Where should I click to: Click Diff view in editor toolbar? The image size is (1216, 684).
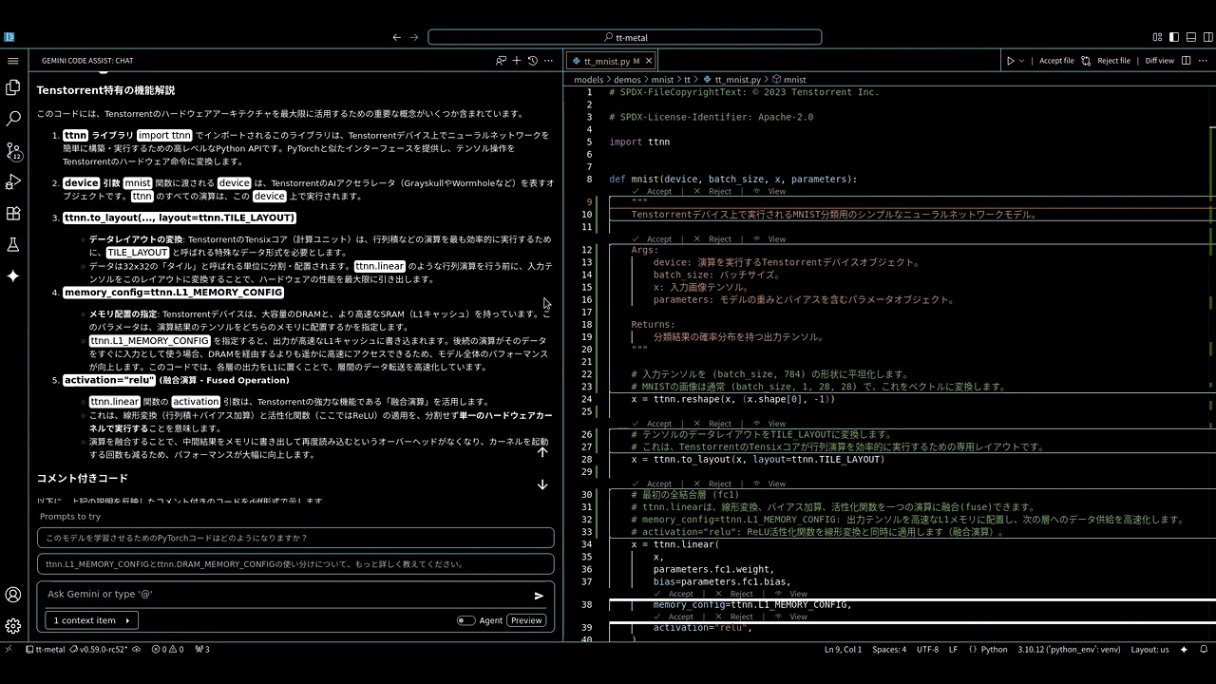tap(1159, 61)
